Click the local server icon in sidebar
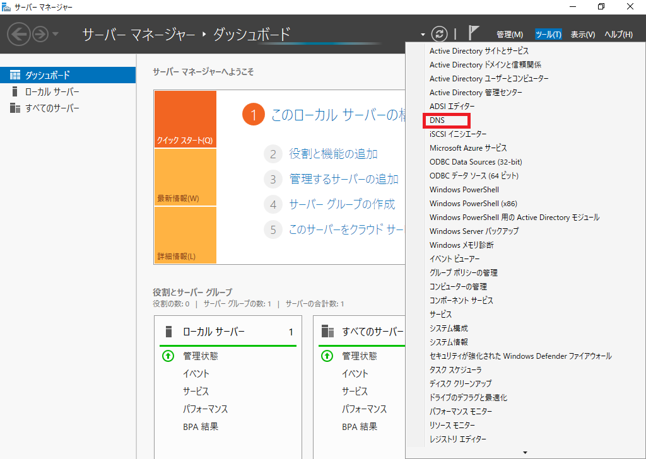 [x=15, y=91]
